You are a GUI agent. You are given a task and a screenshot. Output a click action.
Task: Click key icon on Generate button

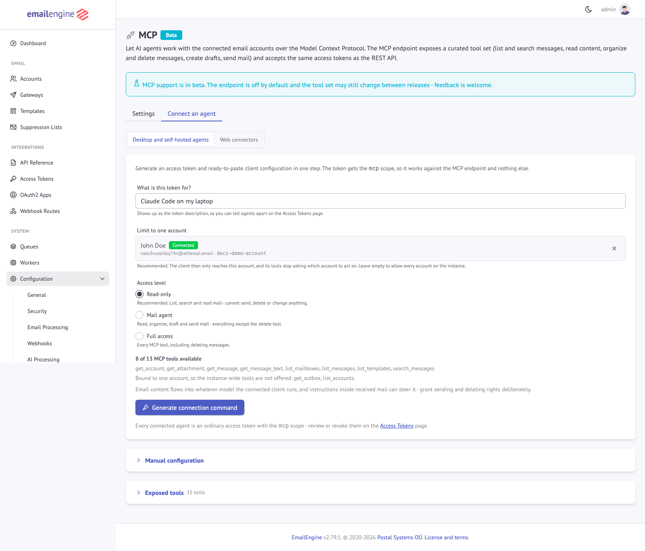point(146,407)
